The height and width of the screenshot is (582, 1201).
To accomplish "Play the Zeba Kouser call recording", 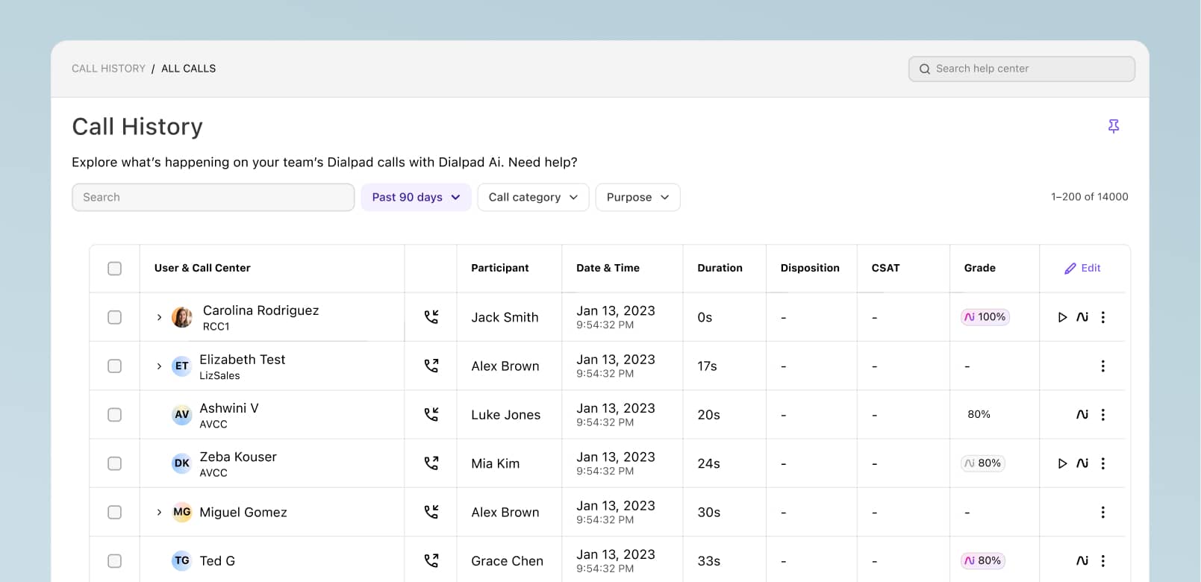I will [1062, 463].
